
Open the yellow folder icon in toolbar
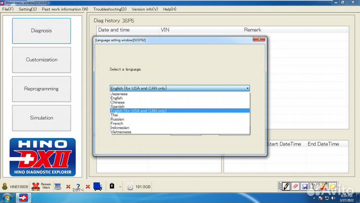tap(333, 186)
